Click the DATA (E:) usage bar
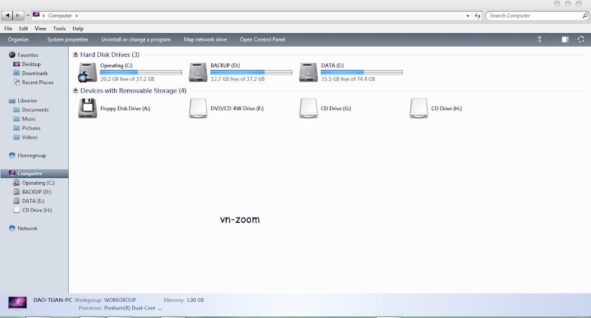Screen dimensions: 591x318 362,73
